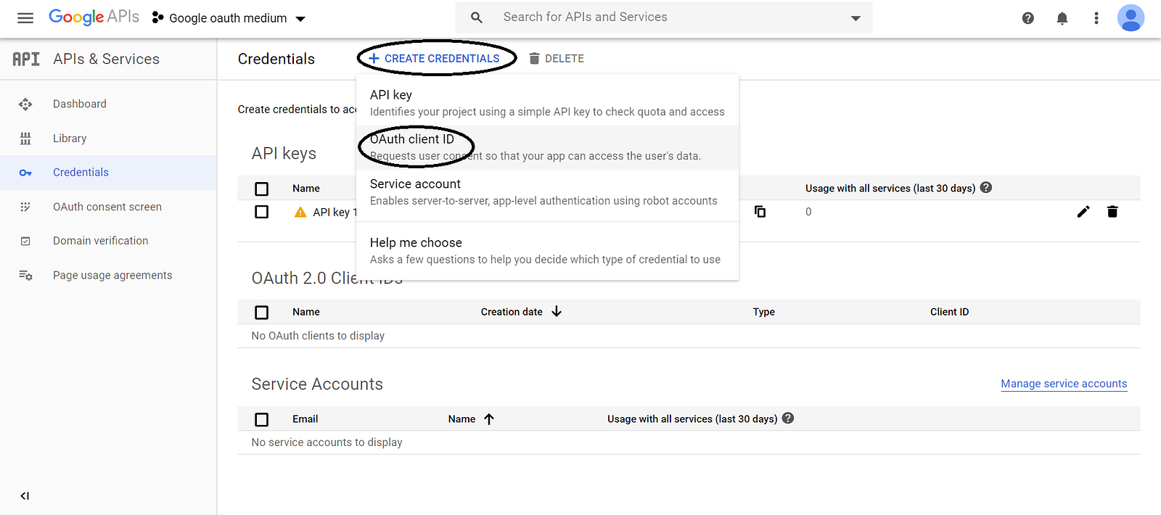Screen dimensions: 1161x515
Task: Click the APIs & Services sidebar title
Action: tap(106, 59)
